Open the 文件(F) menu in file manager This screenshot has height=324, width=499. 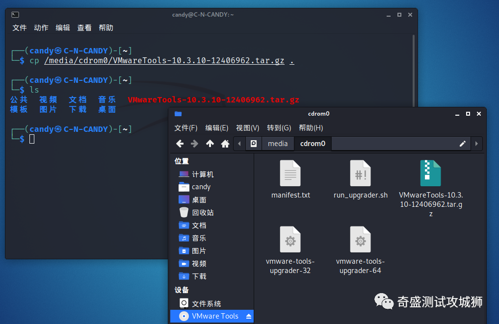186,128
